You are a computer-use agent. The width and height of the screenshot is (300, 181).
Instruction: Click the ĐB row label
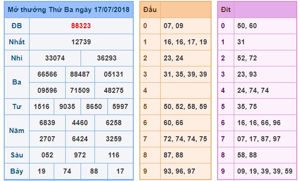point(17,26)
